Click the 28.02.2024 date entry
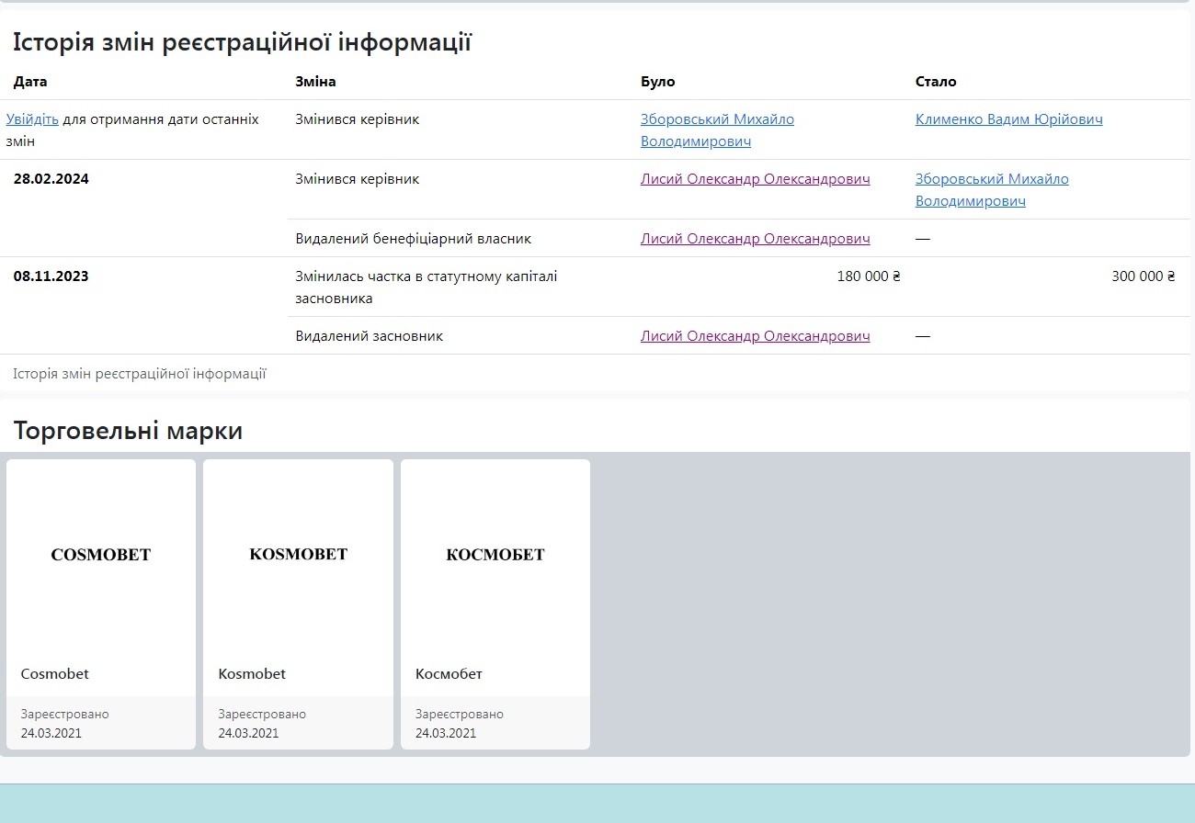The height and width of the screenshot is (823, 1195). 51,179
